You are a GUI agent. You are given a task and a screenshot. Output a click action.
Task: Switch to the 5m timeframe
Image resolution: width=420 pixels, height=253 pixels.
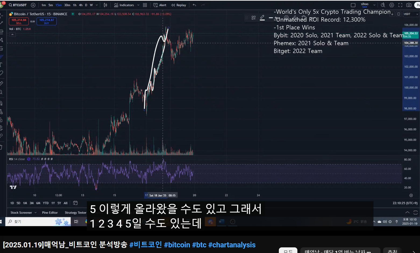[x=51, y=5]
